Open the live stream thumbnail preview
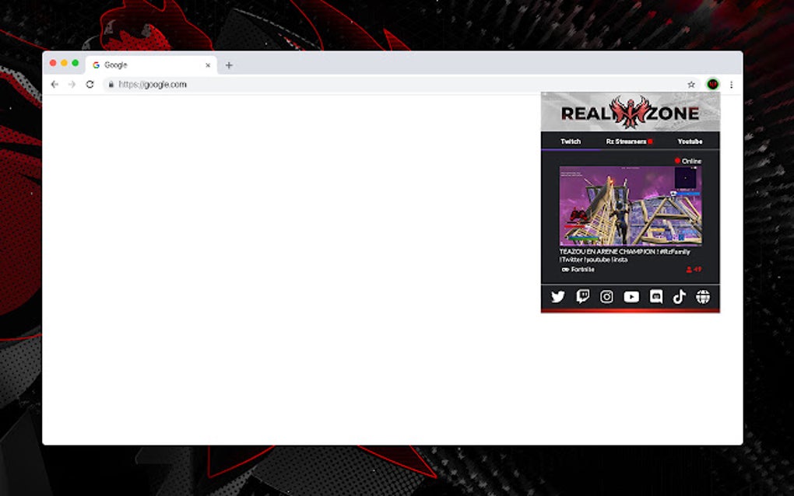Image resolution: width=794 pixels, height=496 pixels. pyautogui.click(x=631, y=206)
